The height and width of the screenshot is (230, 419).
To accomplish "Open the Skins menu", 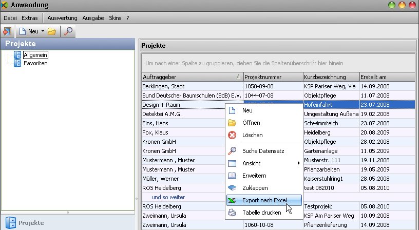I will tap(115, 18).
